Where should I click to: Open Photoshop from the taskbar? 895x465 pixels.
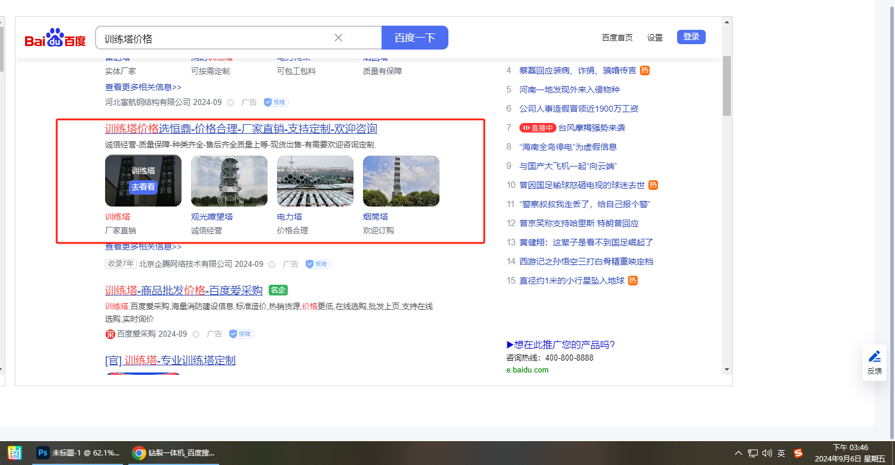pos(79,453)
